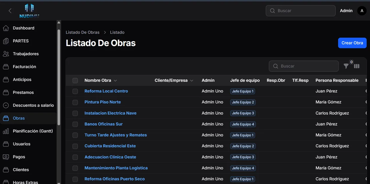Click Jefe Equipo 1 badge in first row

click(243, 91)
